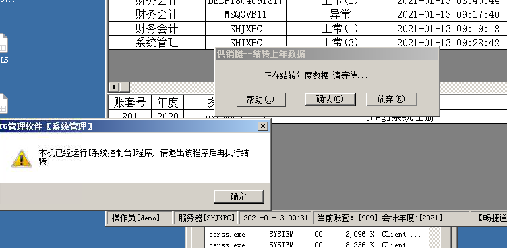Screen dimensions: 507x248
Task: Click 服务器[SHJXPC] status bar panel
Action: coord(206,218)
